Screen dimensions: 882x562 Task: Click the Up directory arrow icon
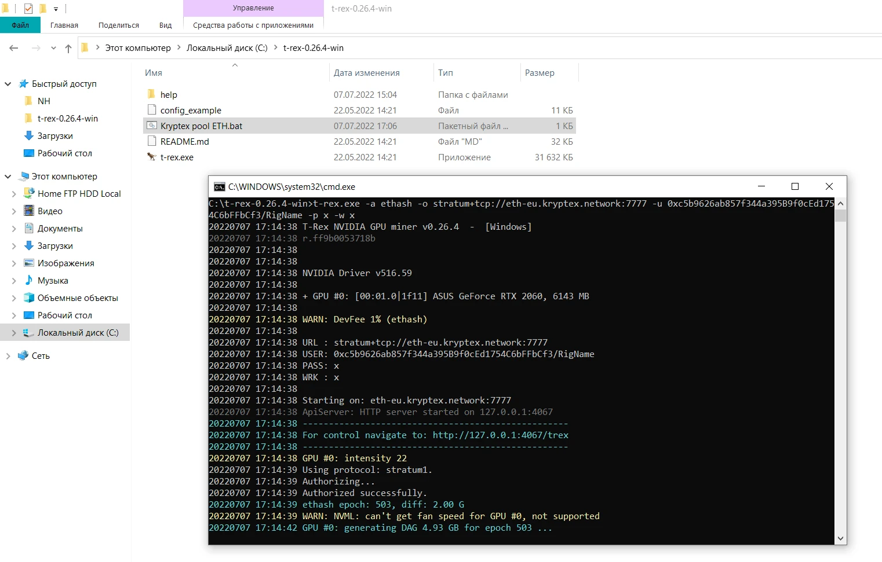pyautogui.click(x=68, y=48)
